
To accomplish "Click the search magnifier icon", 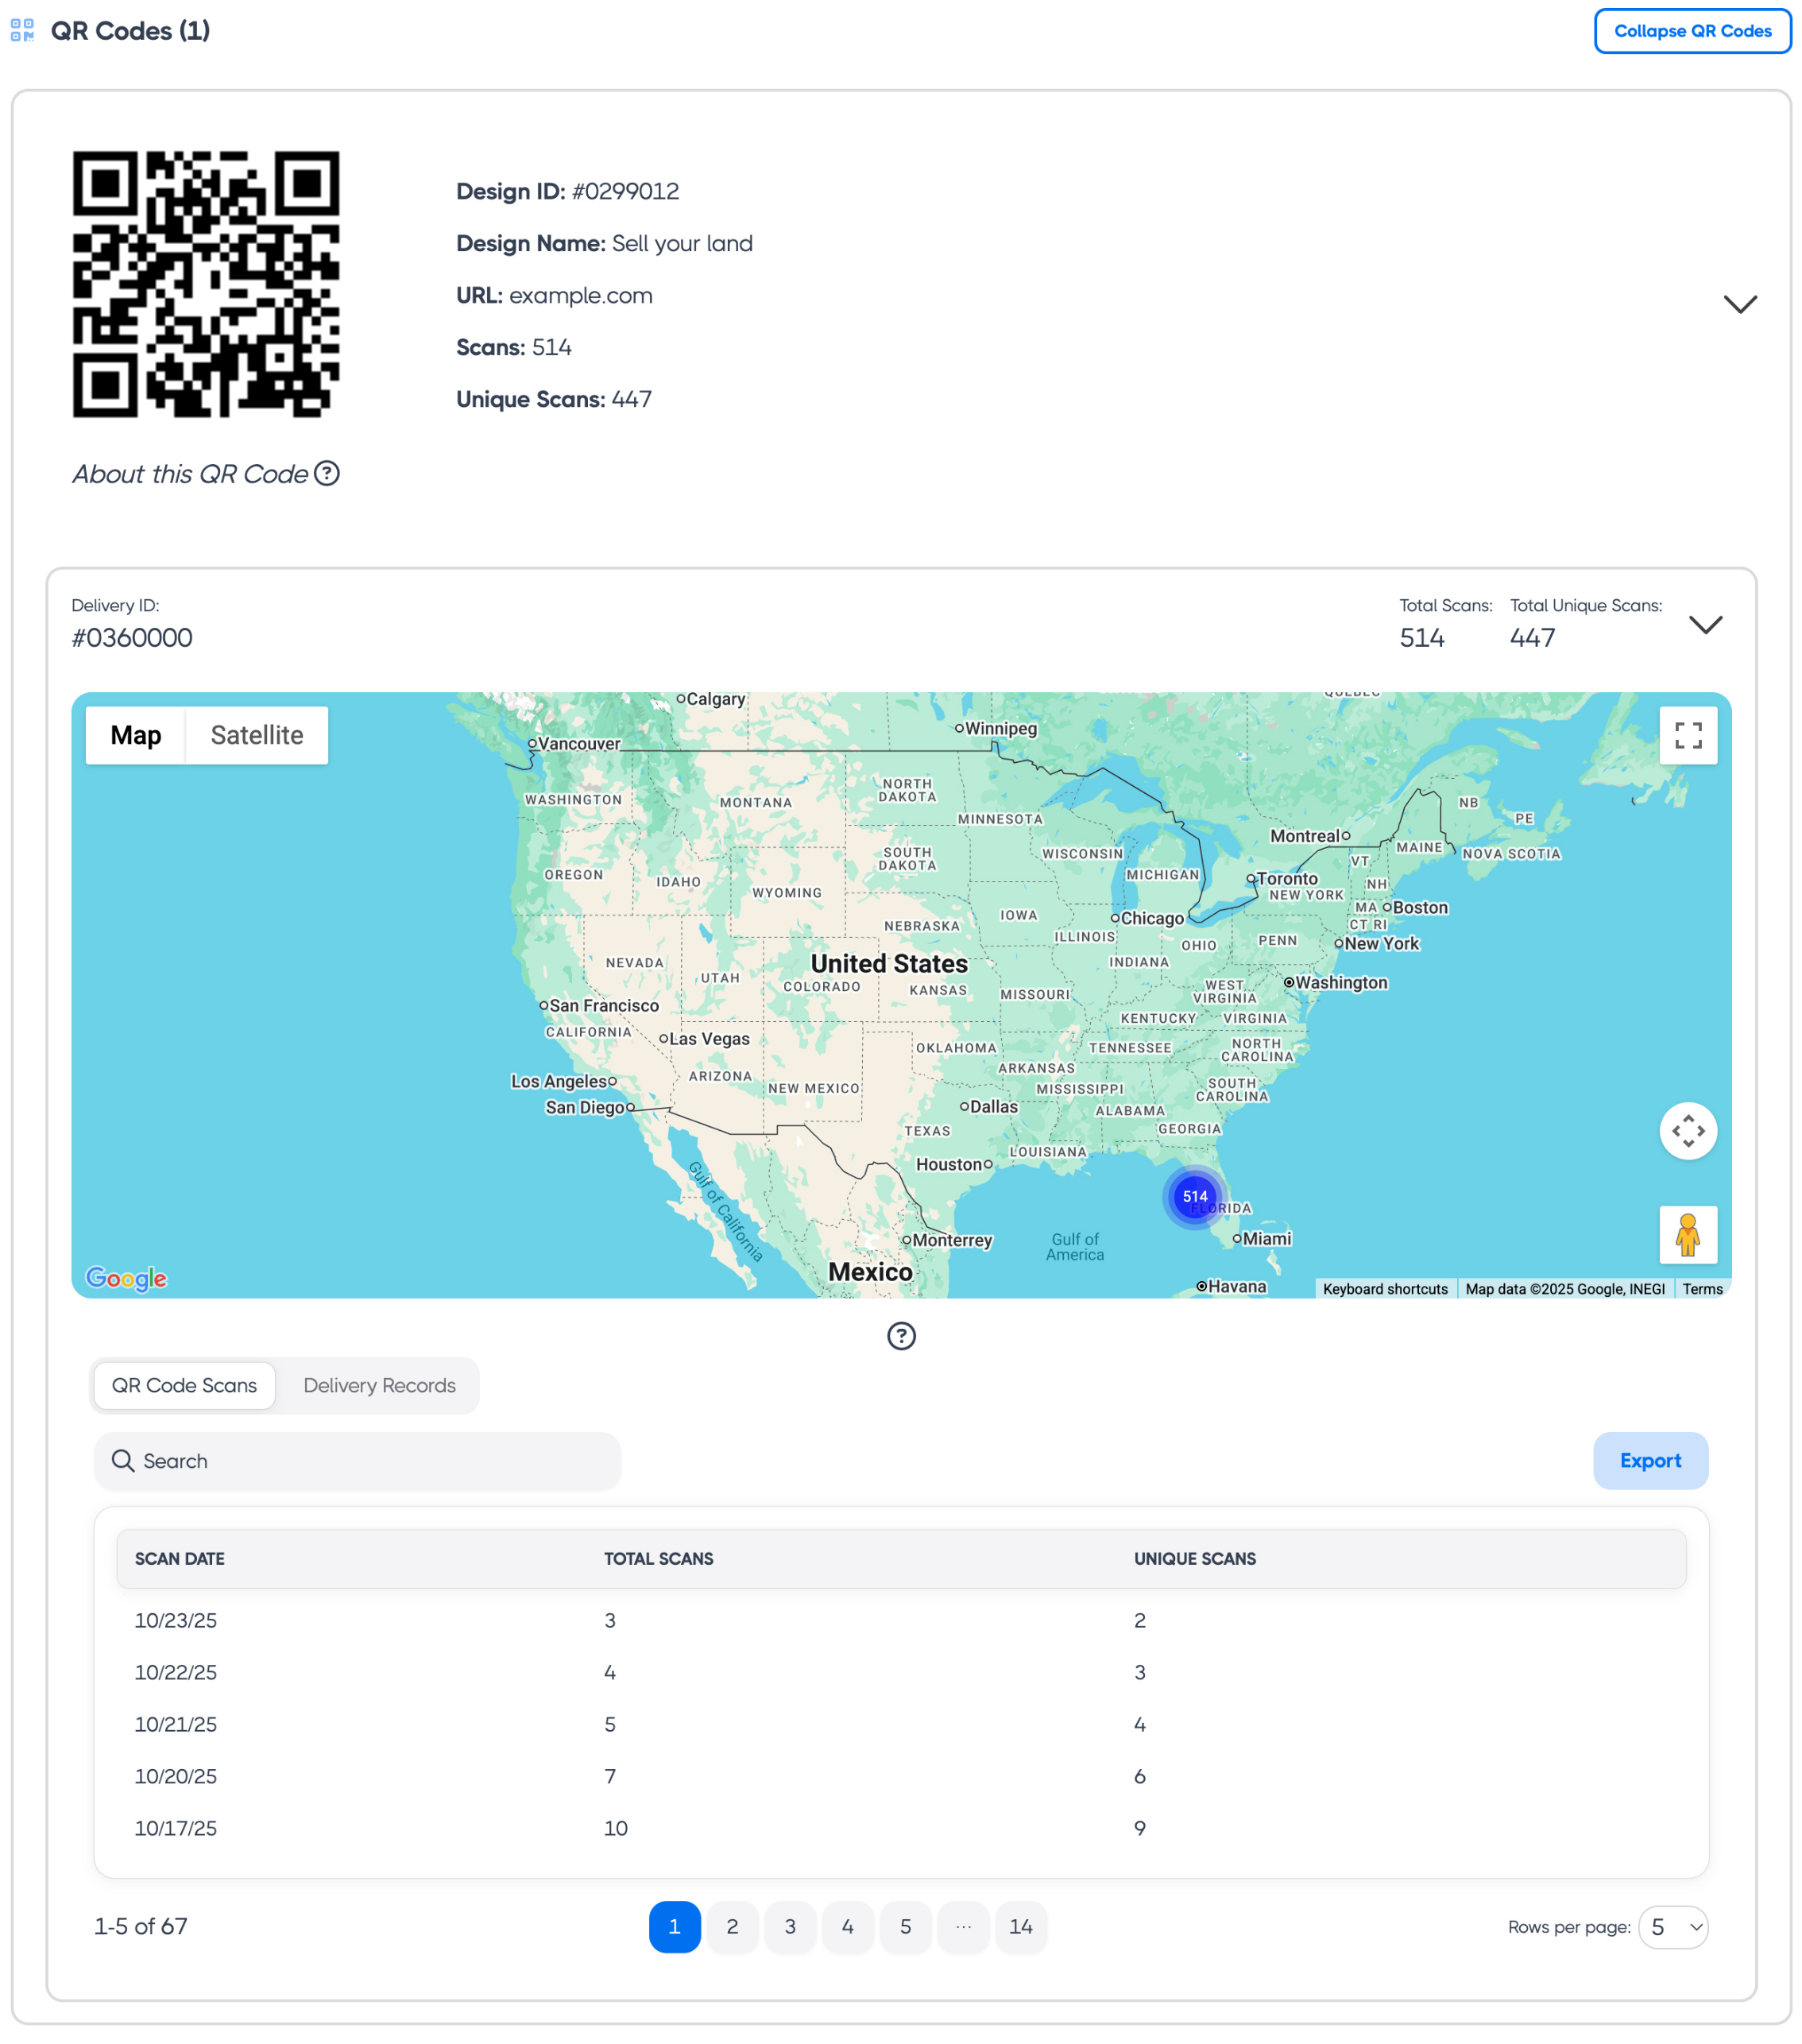I will click(x=124, y=1461).
